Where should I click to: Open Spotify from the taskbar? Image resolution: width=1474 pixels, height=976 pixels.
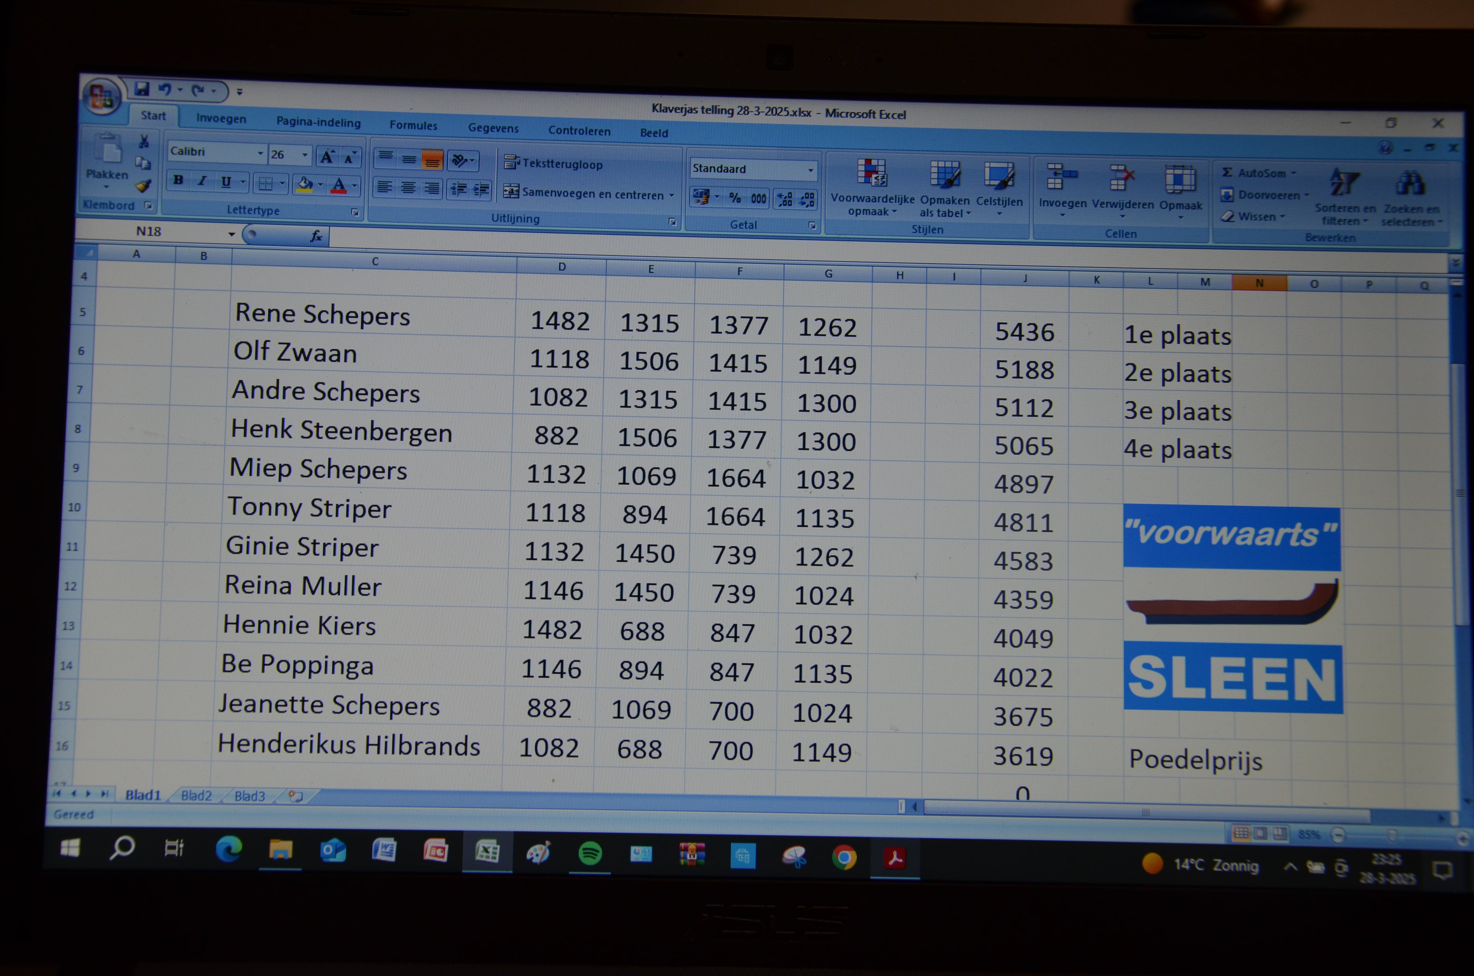[x=590, y=853]
